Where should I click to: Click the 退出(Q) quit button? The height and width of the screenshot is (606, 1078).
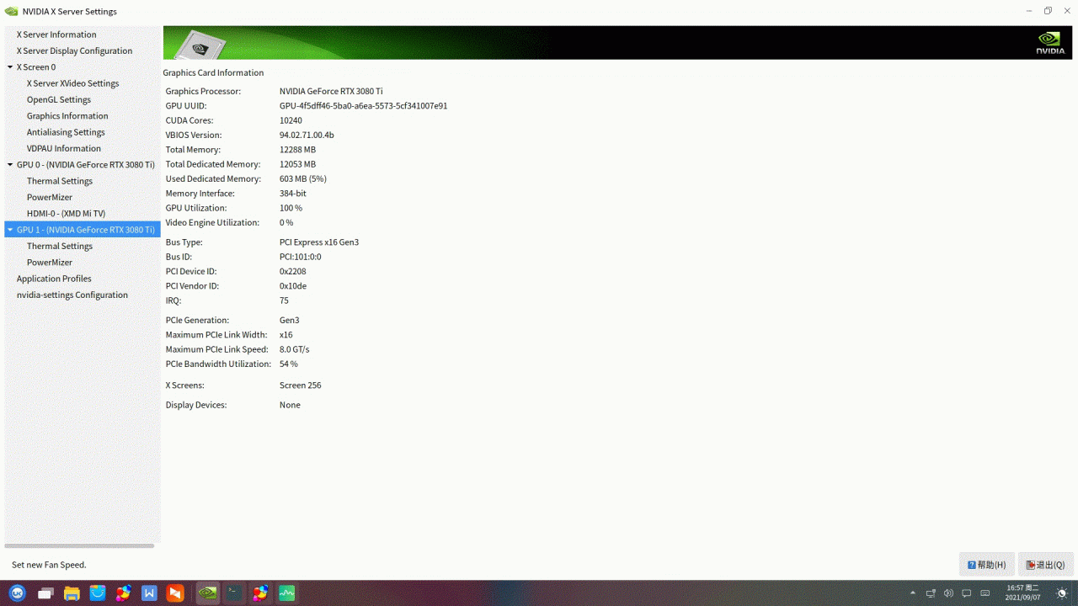coord(1045,565)
